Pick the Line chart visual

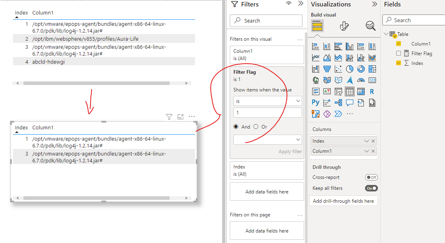pyautogui.click(x=316, y=58)
